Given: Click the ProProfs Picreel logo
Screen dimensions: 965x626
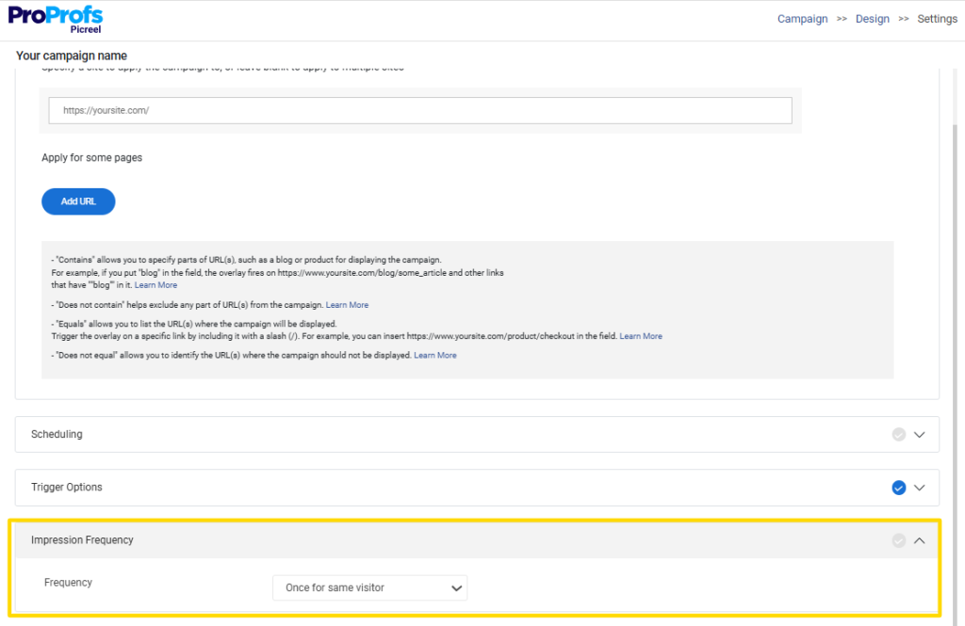Looking at the screenshot, I should [x=55, y=18].
